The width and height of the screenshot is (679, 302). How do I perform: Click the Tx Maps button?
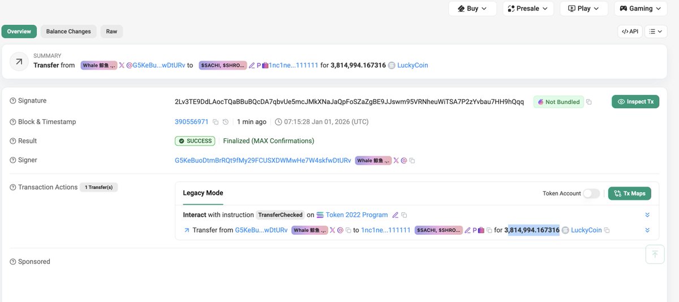pos(630,194)
